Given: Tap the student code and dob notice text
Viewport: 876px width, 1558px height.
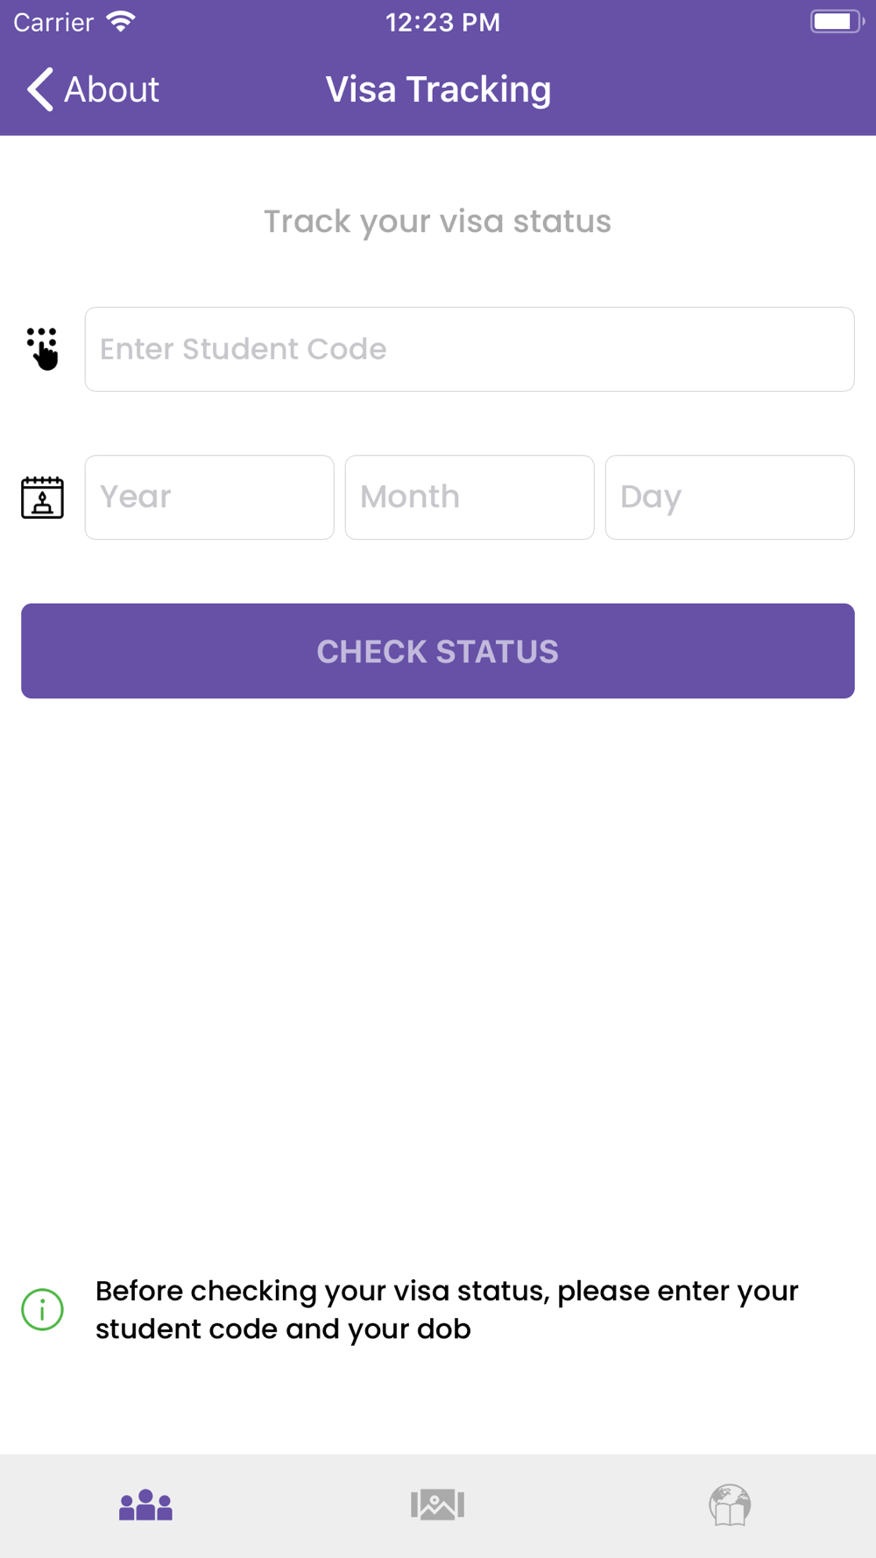Looking at the screenshot, I should click(x=447, y=1309).
